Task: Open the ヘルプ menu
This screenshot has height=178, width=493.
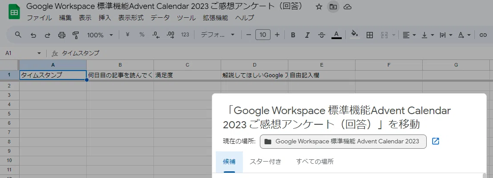Action: point(245,18)
